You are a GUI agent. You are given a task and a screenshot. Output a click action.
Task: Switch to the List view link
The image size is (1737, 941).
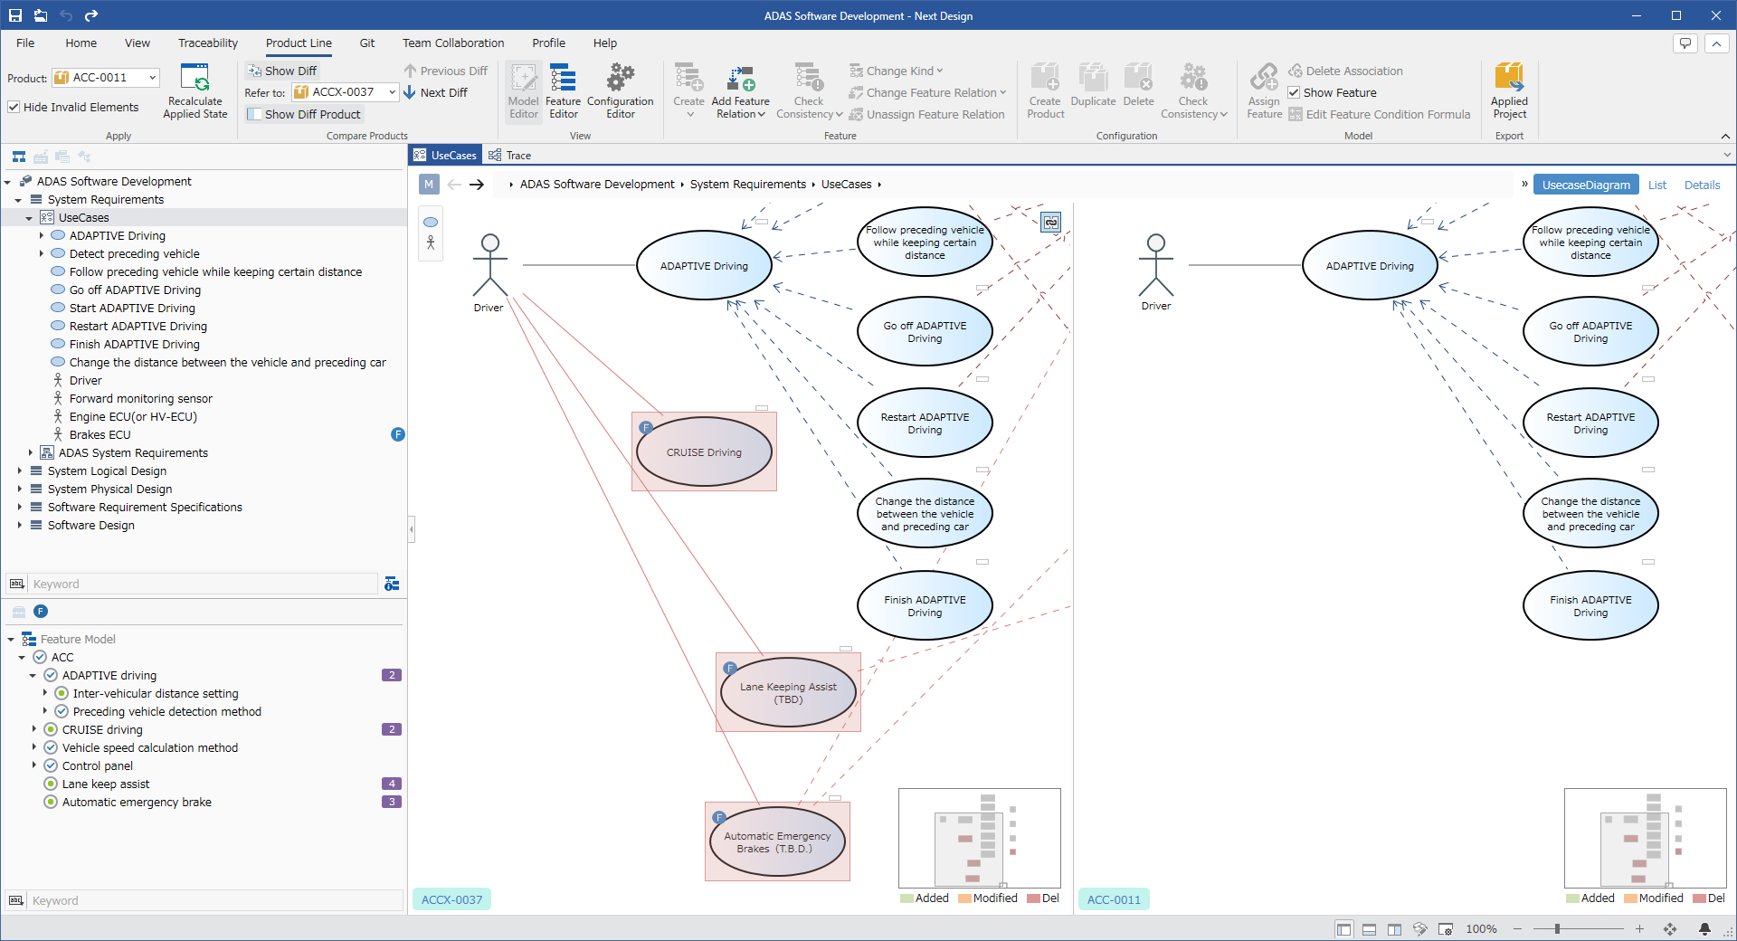1657,185
